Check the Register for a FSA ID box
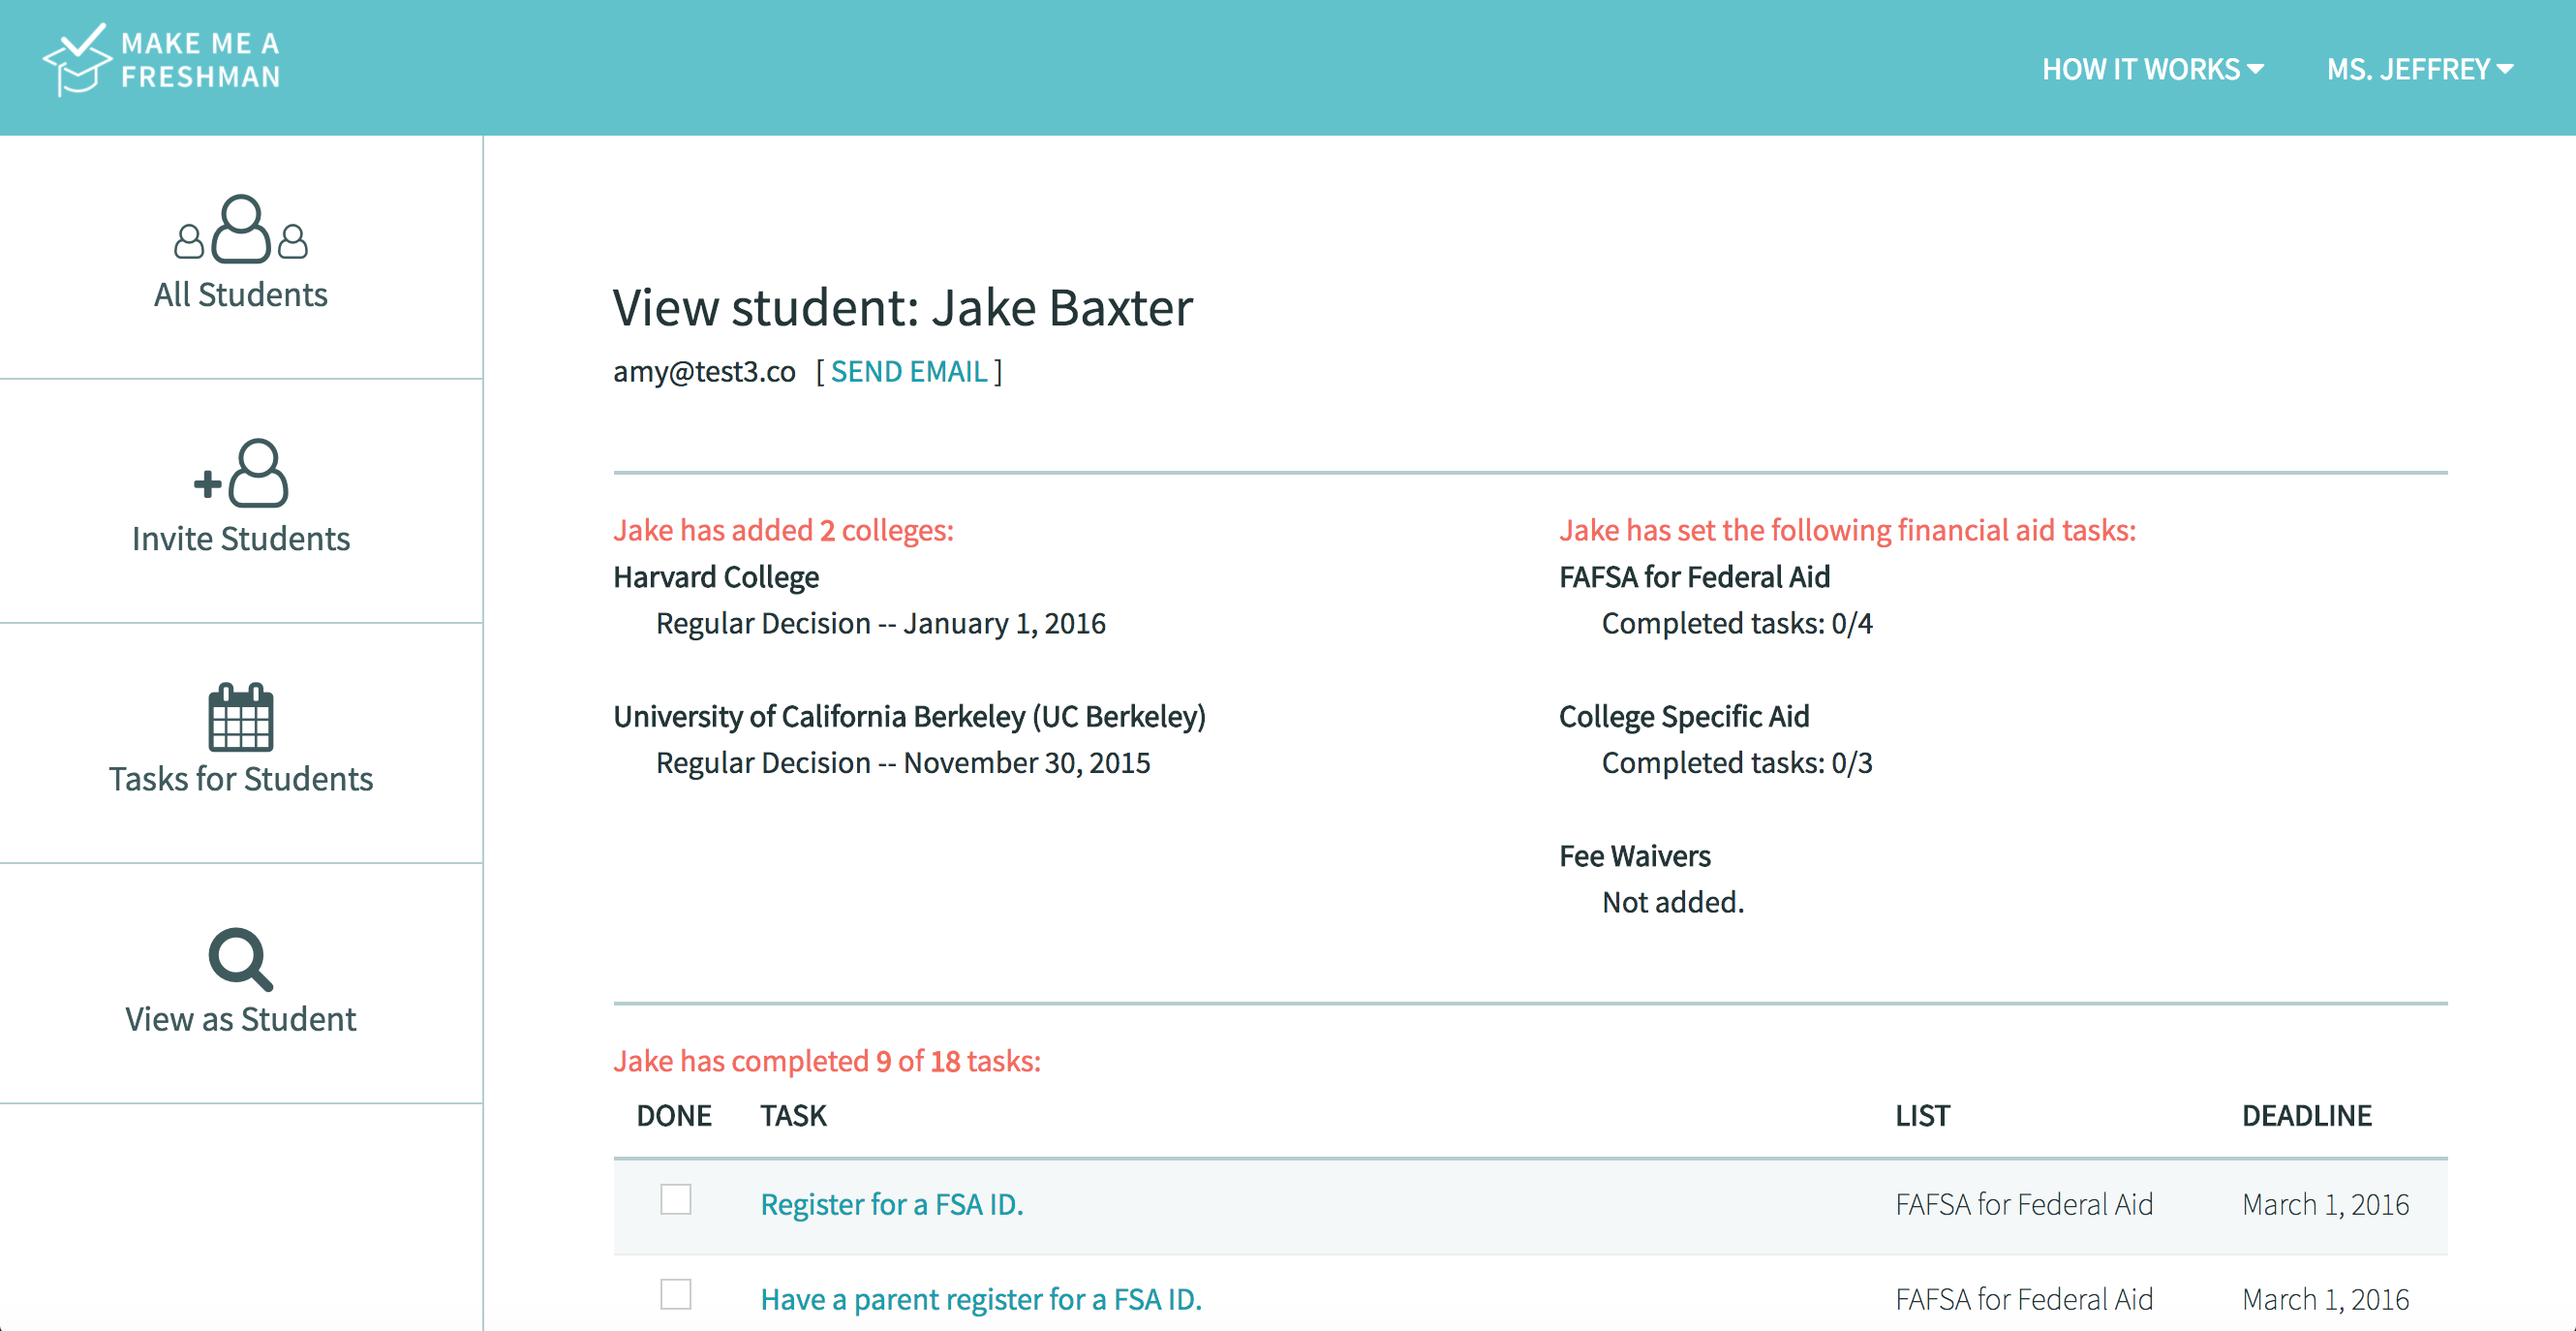2576x1331 pixels. coord(676,1199)
